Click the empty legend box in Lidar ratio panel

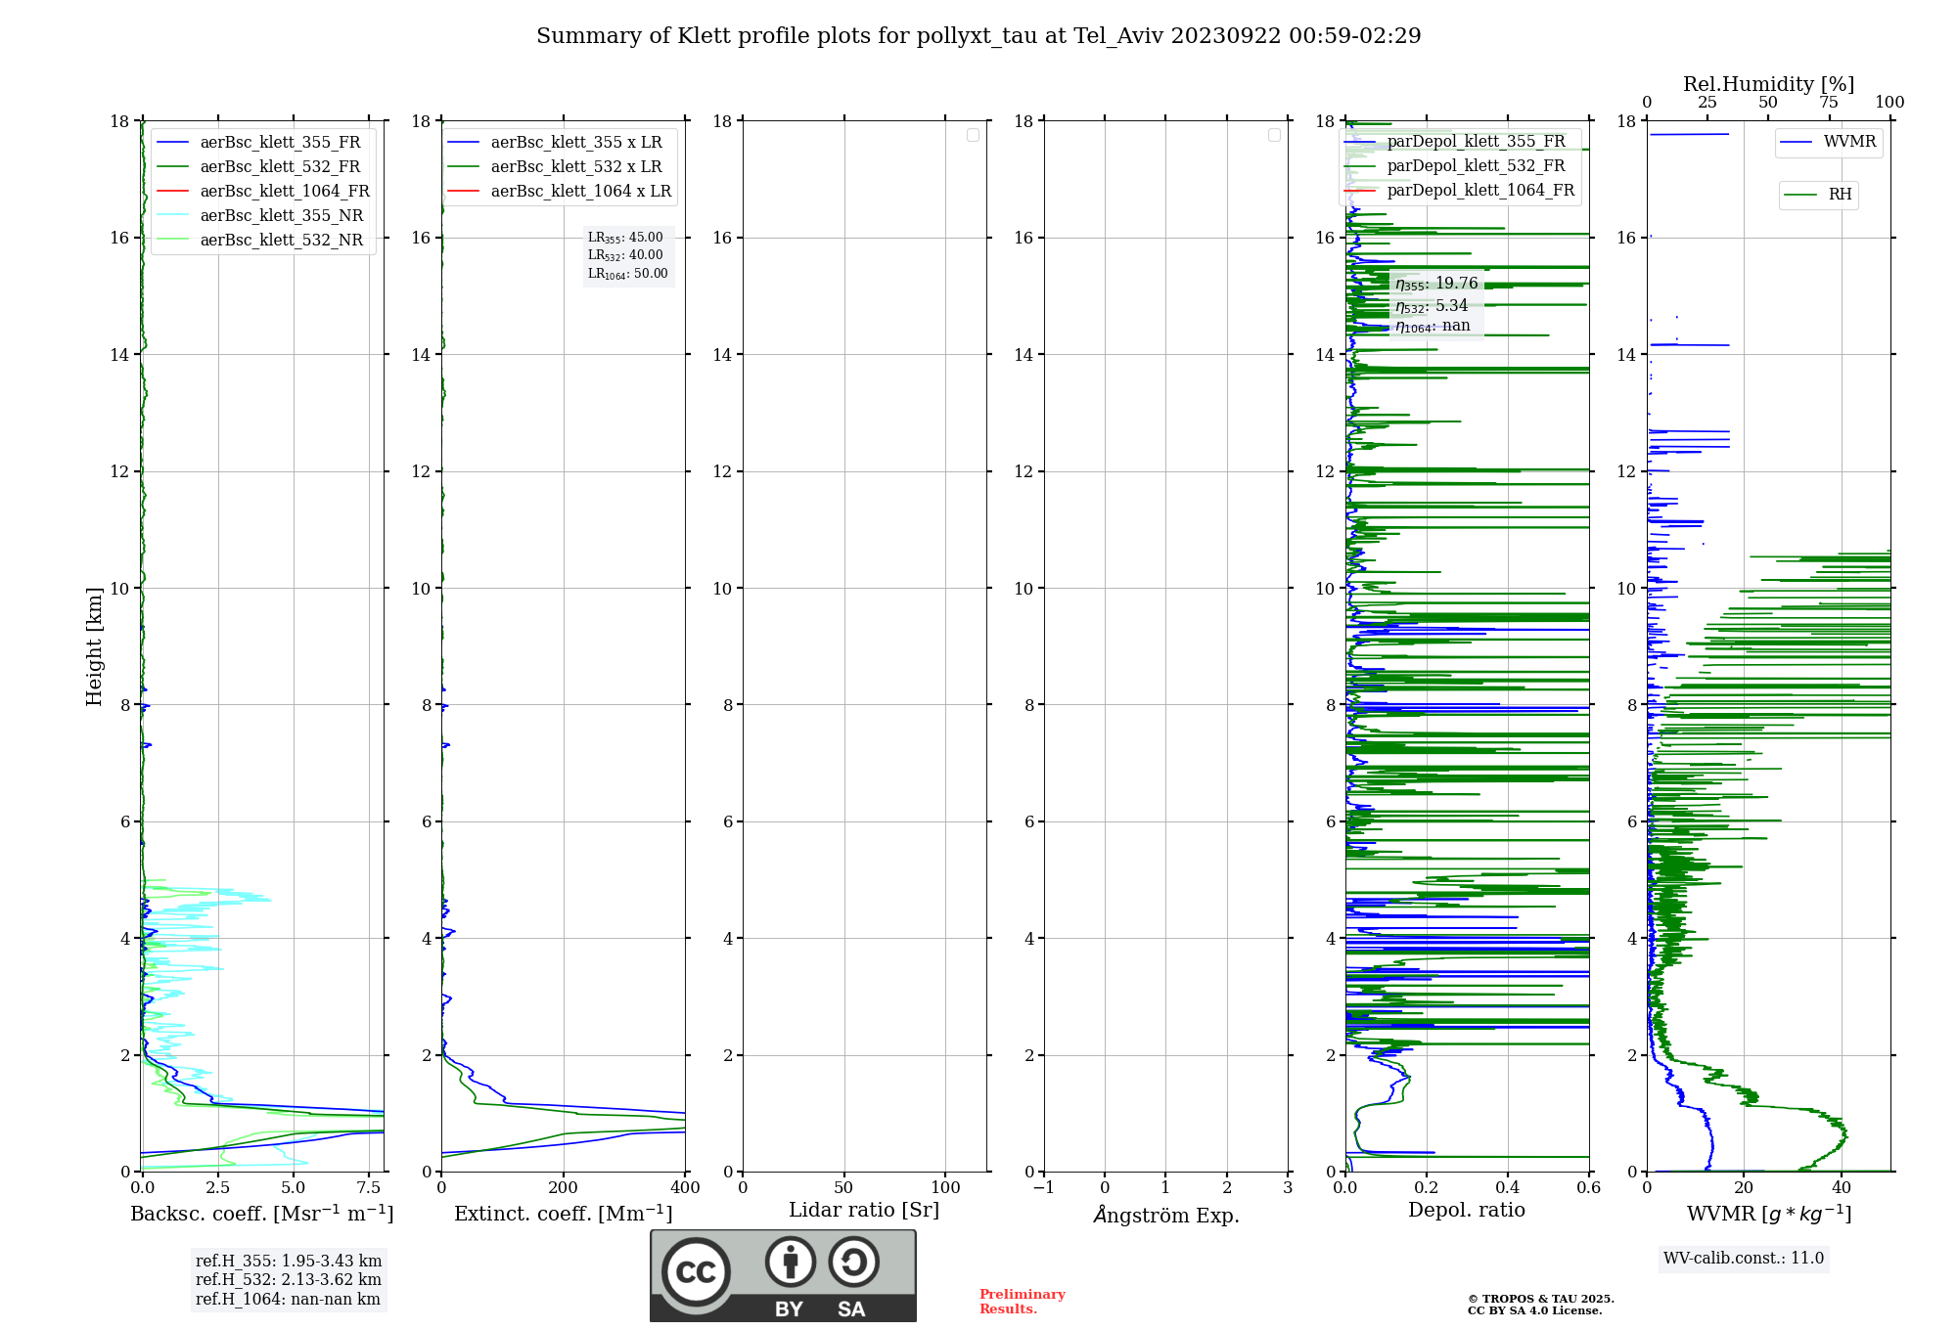click(x=973, y=135)
